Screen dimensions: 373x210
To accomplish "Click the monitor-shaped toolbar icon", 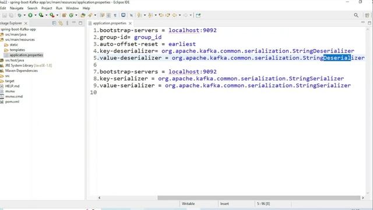I will click(x=123, y=15).
